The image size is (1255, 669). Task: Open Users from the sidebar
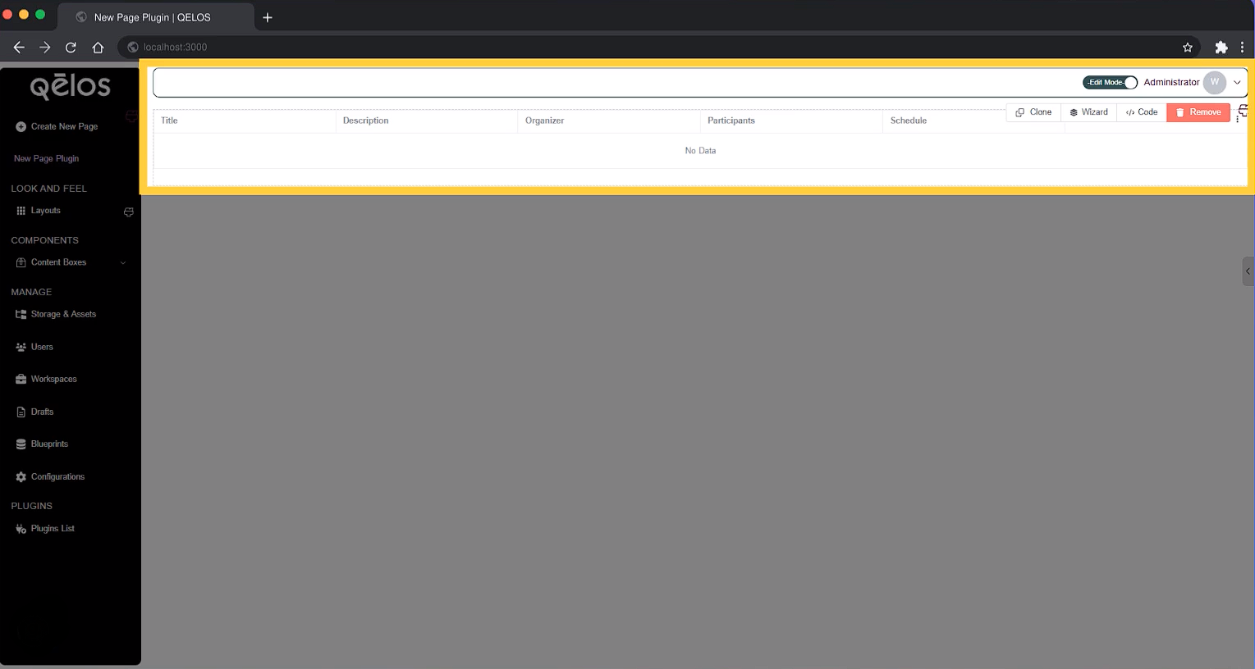click(x=42, y=347)
